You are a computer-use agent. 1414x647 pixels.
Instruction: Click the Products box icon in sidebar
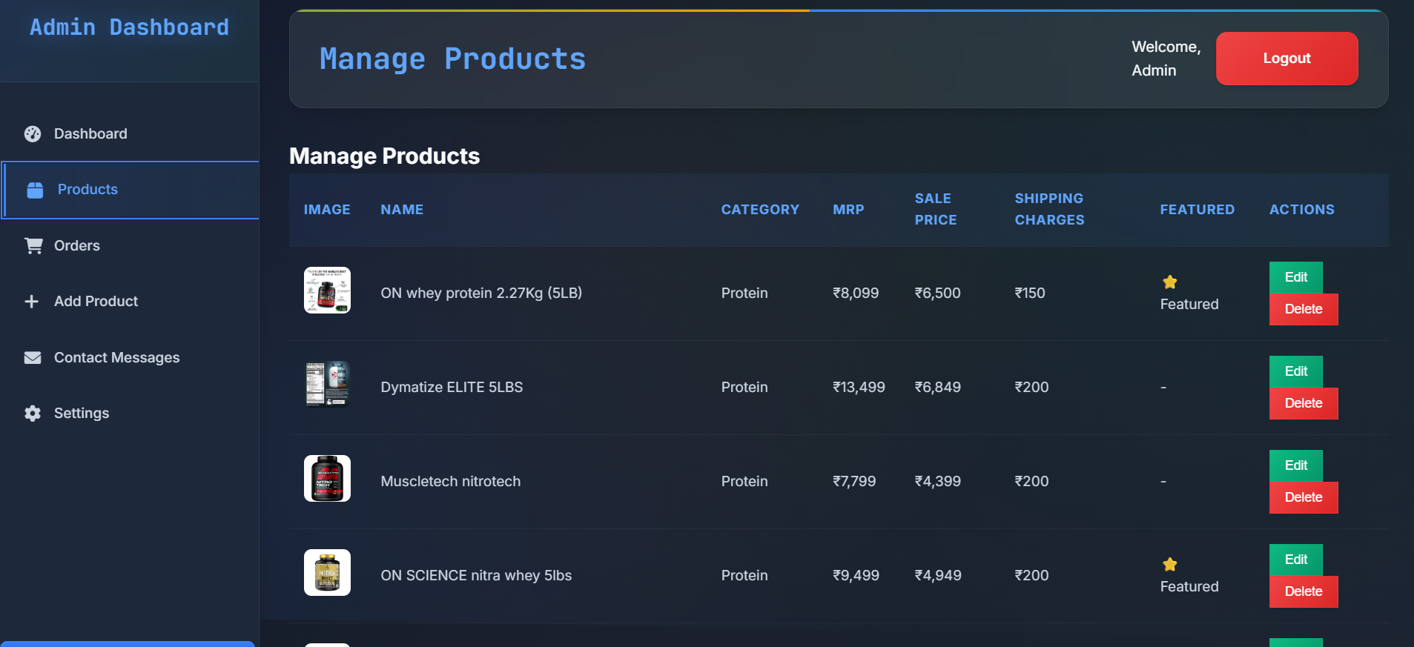35,190
